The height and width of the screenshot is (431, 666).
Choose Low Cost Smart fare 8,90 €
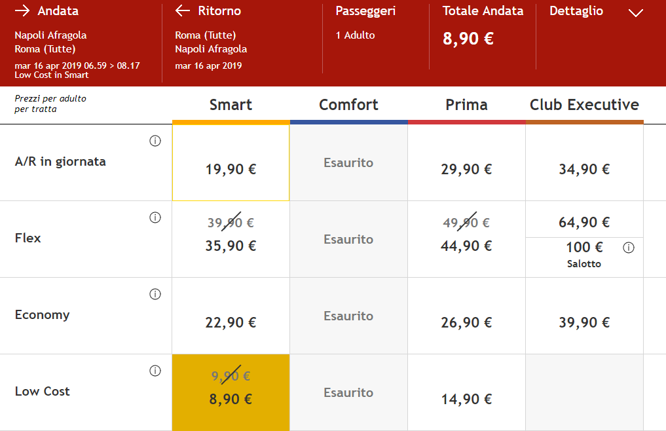(x=231, y=392)
